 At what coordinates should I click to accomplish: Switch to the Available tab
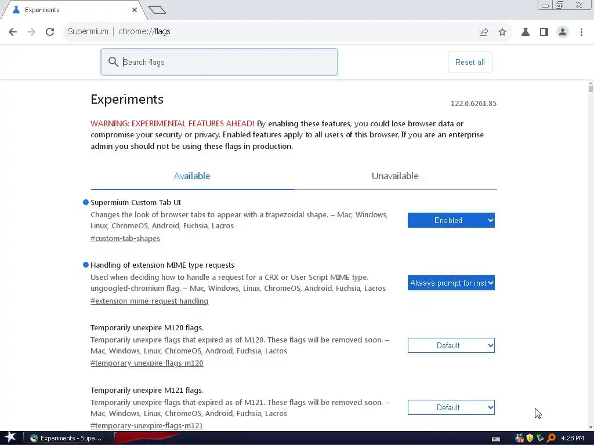(192, 176)
